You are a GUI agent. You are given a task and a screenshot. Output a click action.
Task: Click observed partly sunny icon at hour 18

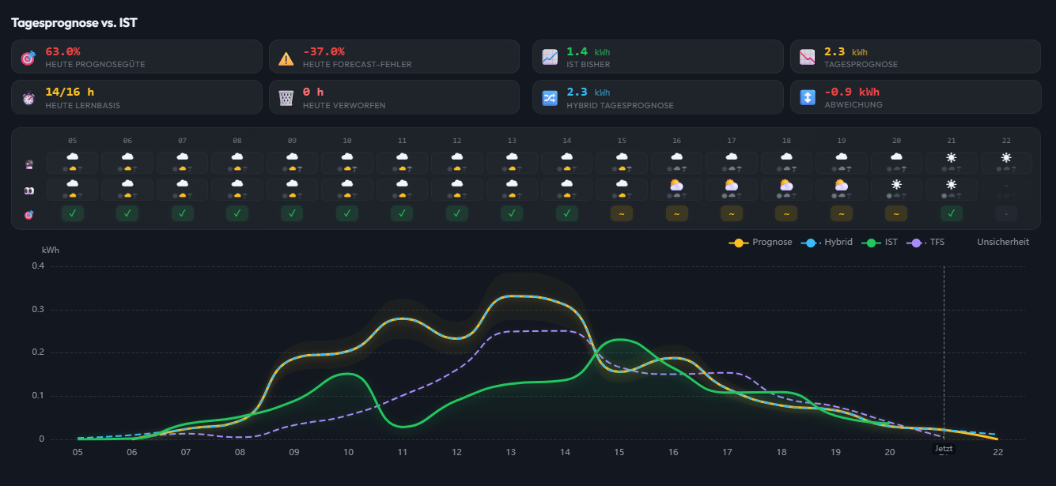click(786, 185)
